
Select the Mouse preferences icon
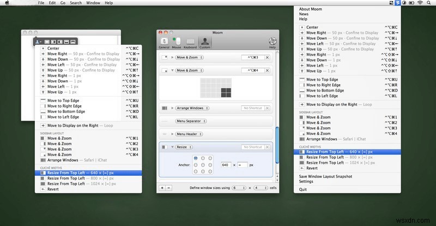tap(177, 42)
